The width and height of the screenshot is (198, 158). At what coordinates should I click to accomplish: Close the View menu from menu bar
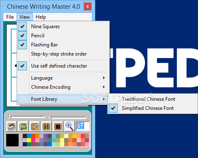point(24,17)
